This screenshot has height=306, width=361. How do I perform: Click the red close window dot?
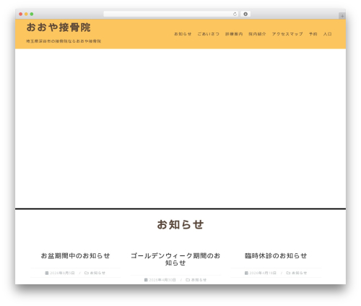pyautogui.click(x=21, y=14)
